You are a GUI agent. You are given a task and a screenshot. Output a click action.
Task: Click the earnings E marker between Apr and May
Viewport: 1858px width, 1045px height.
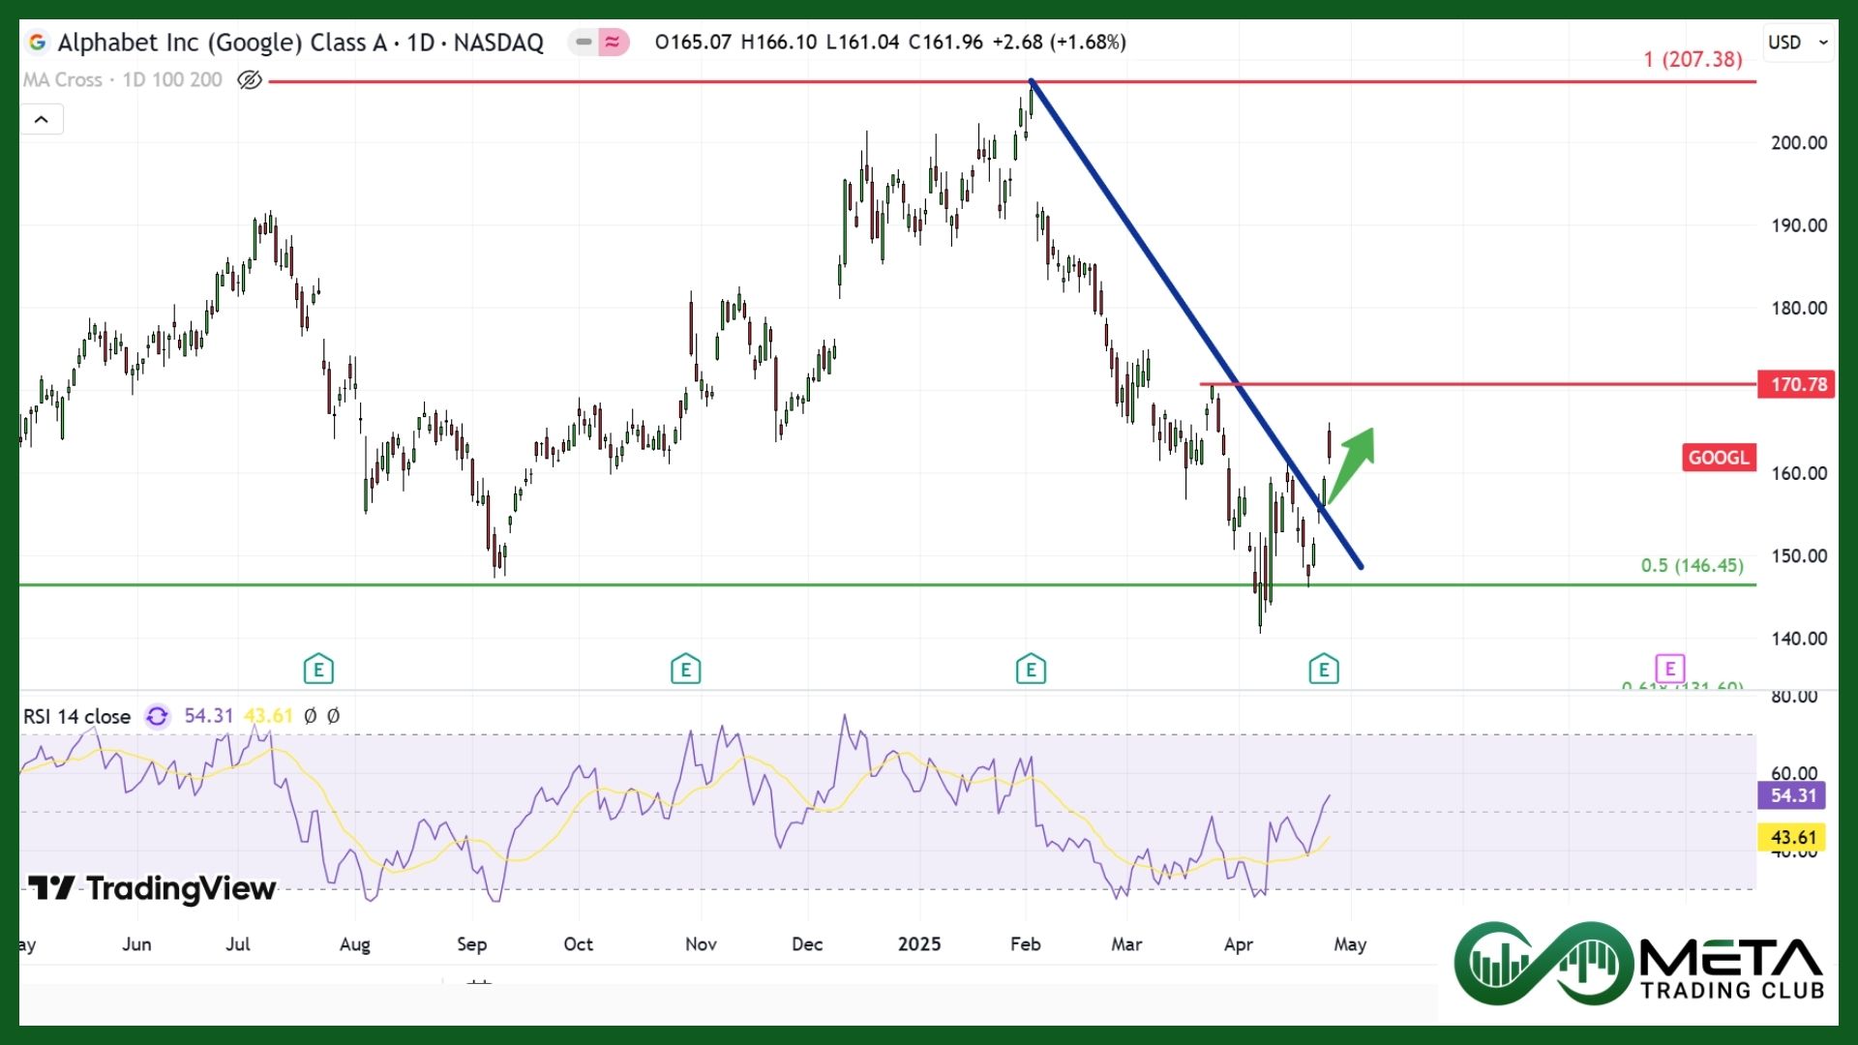pyautogui.click(x=1324, y=670)
